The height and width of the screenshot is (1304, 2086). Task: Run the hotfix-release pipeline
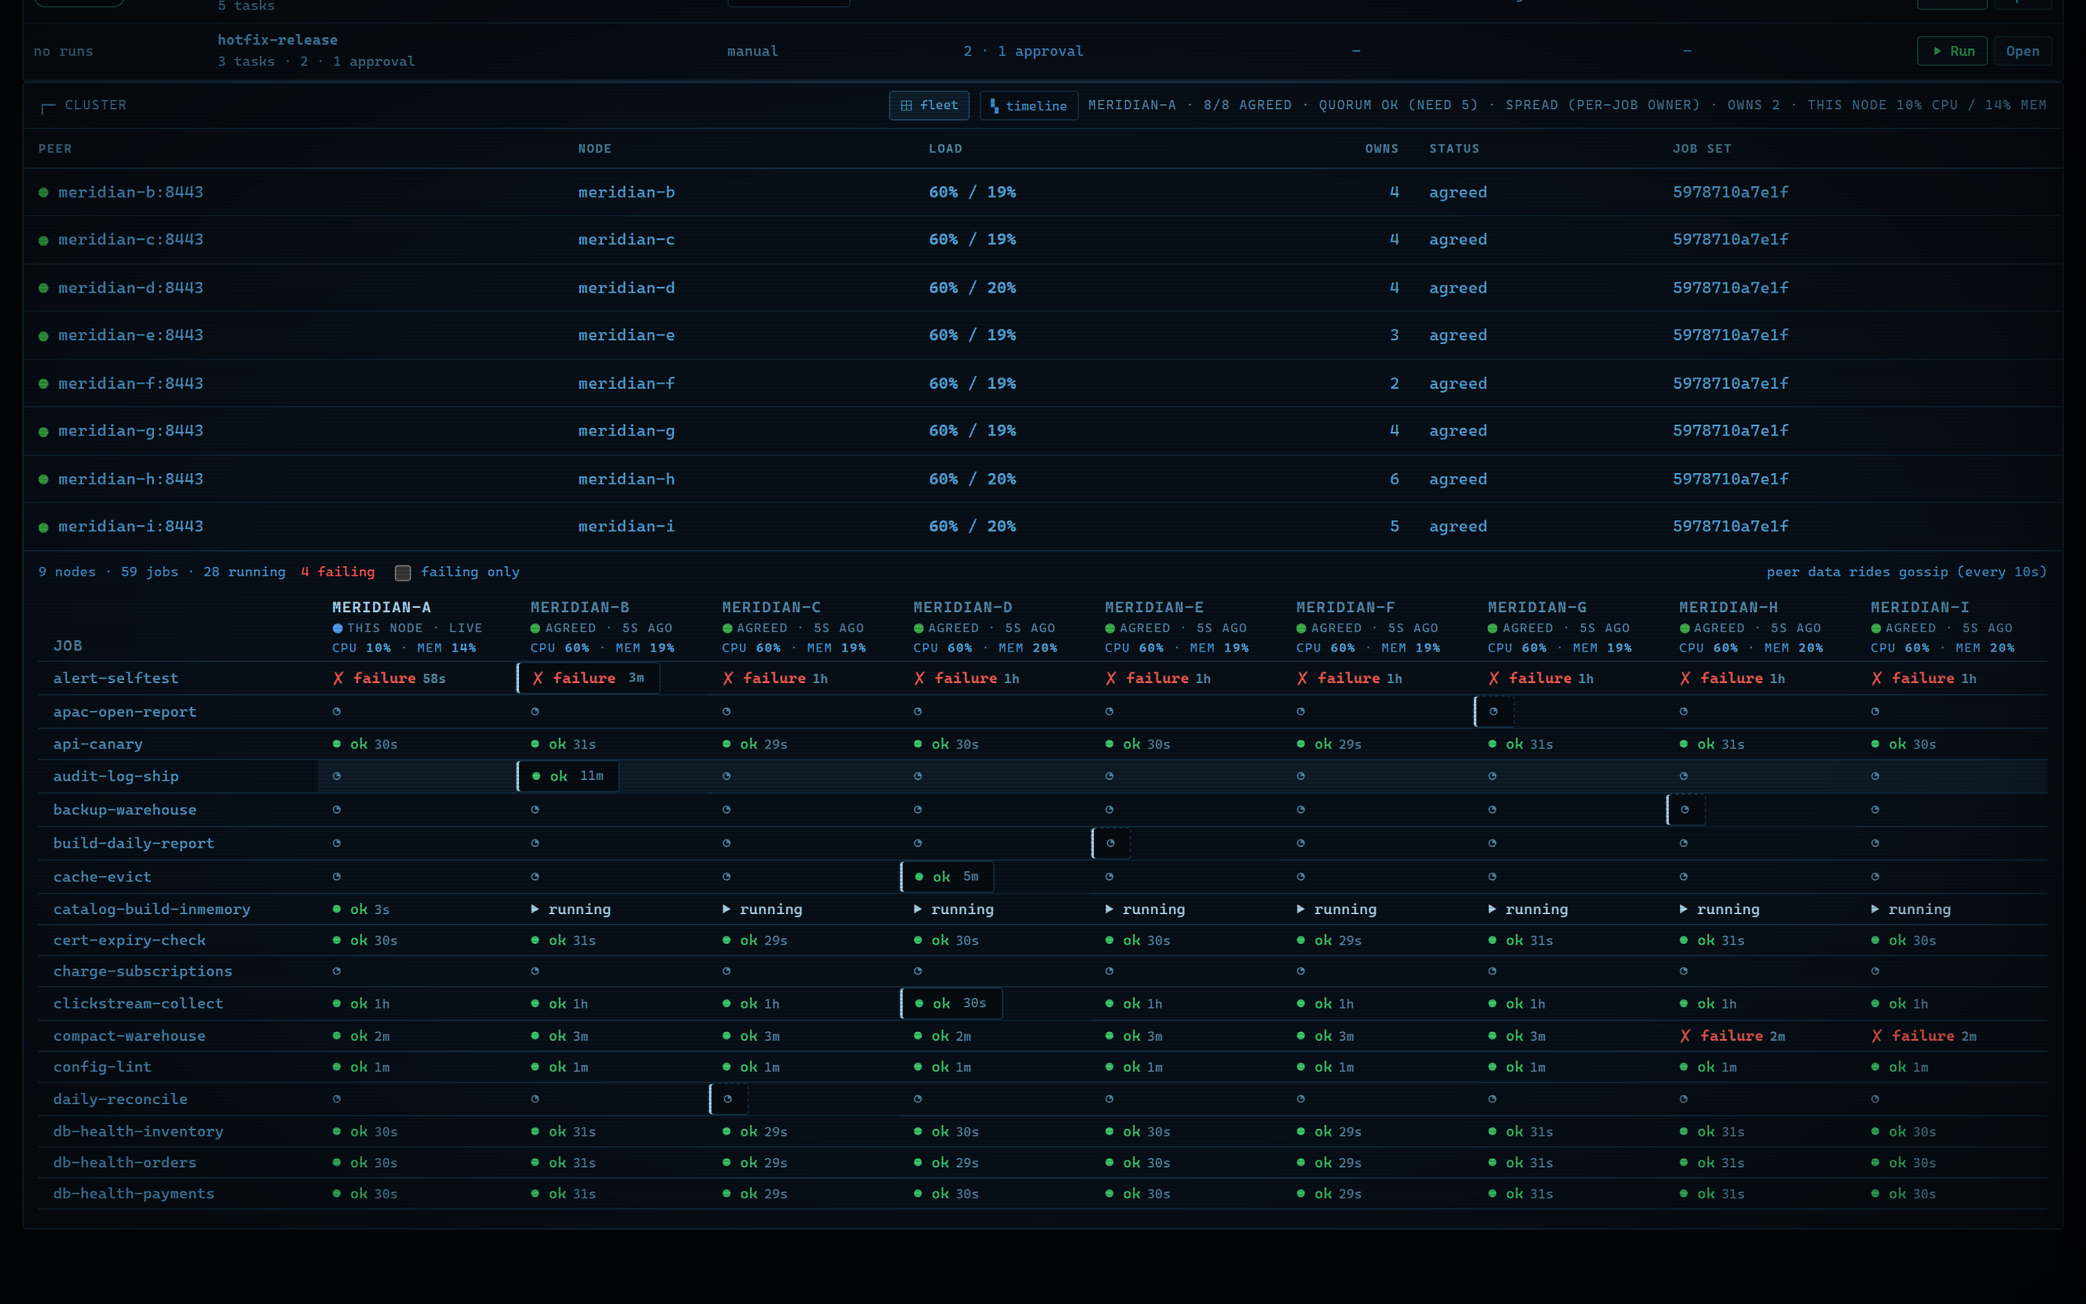[1951, 51]
